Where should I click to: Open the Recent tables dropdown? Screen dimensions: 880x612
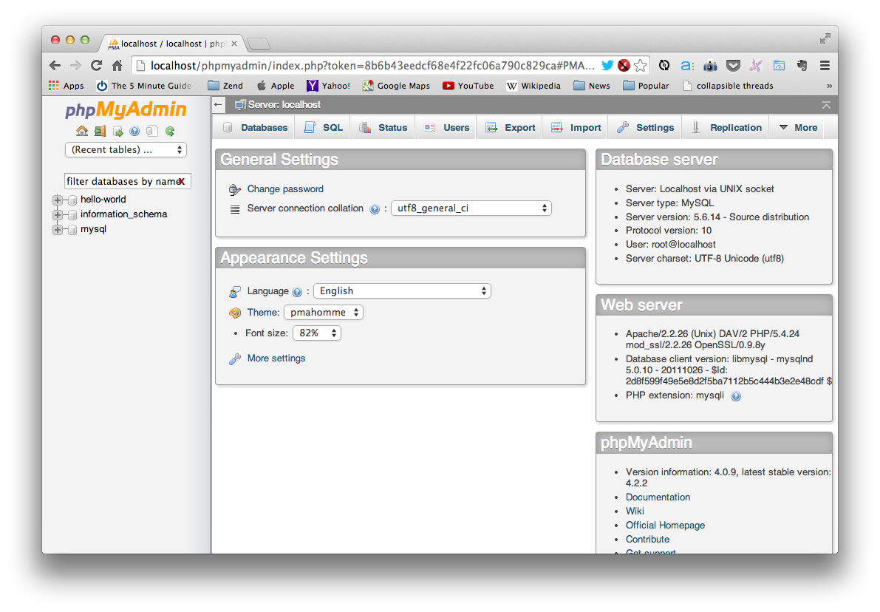(126, 149)
